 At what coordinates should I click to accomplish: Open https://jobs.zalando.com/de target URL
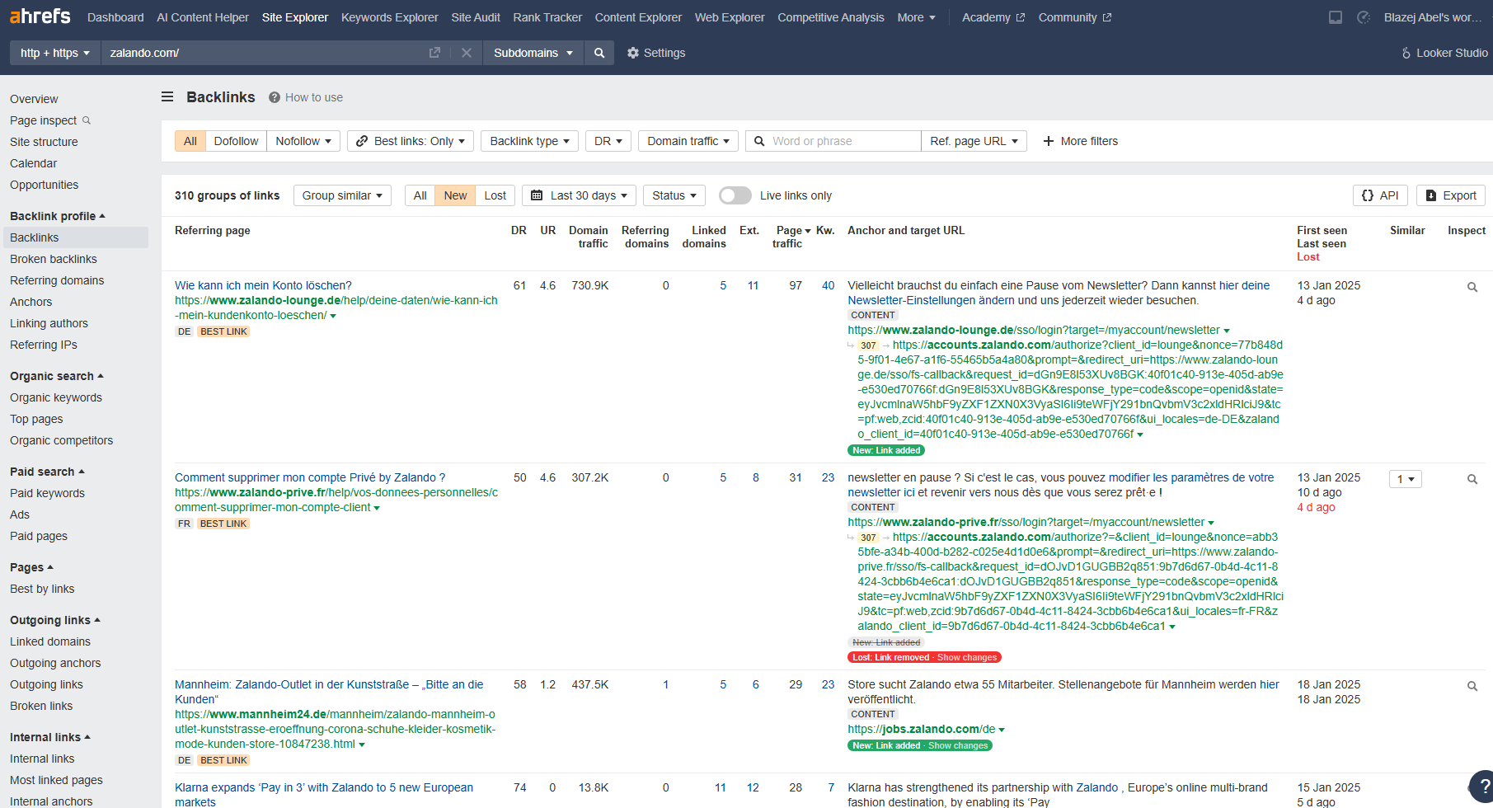tap(922, 729)
